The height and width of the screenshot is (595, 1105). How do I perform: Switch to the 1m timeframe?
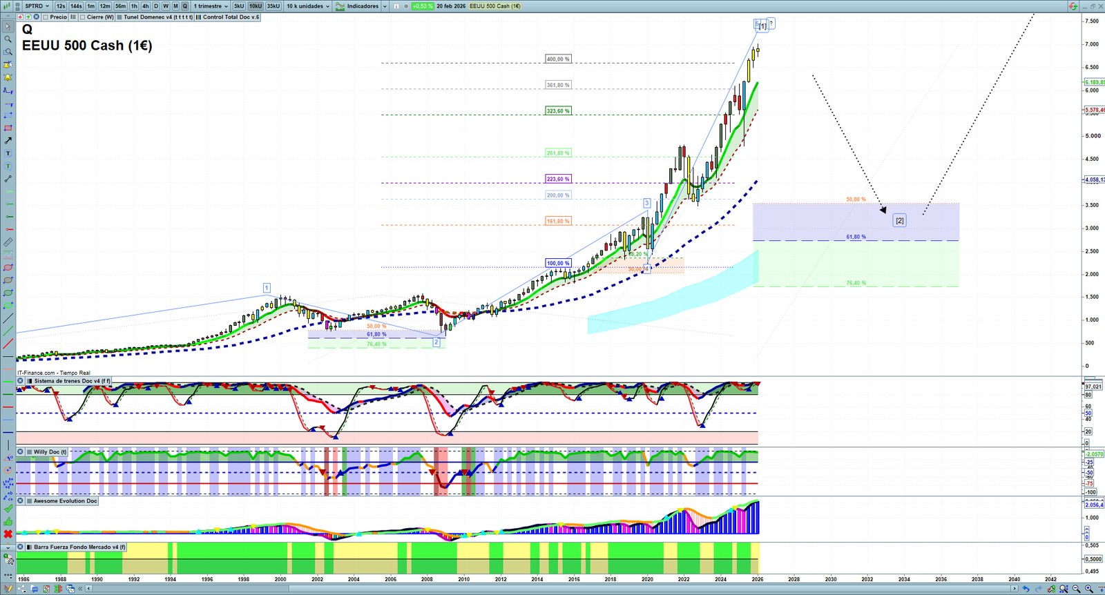click(90, 6)
